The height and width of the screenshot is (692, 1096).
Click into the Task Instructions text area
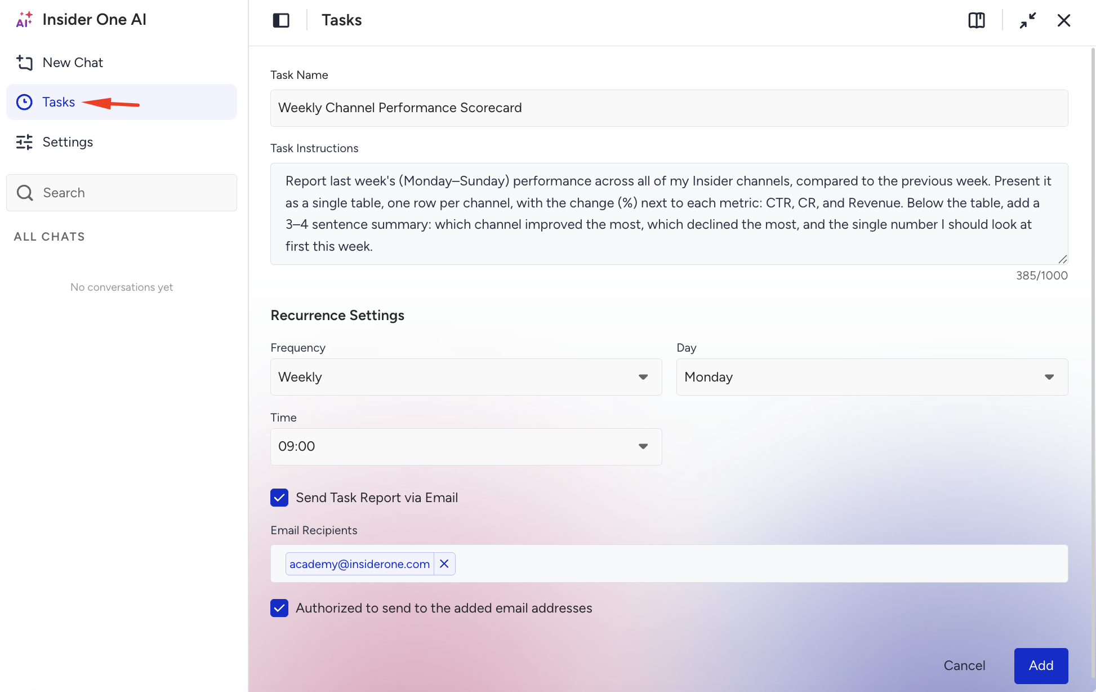[669, 214]
